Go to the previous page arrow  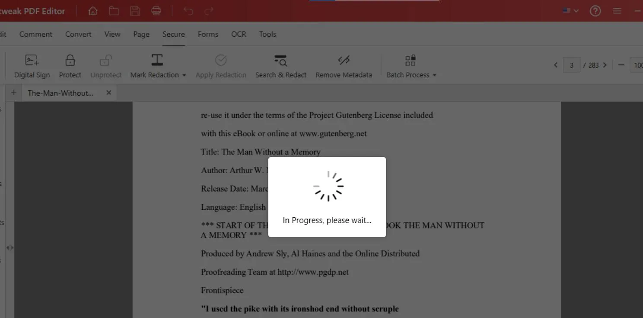556,65
